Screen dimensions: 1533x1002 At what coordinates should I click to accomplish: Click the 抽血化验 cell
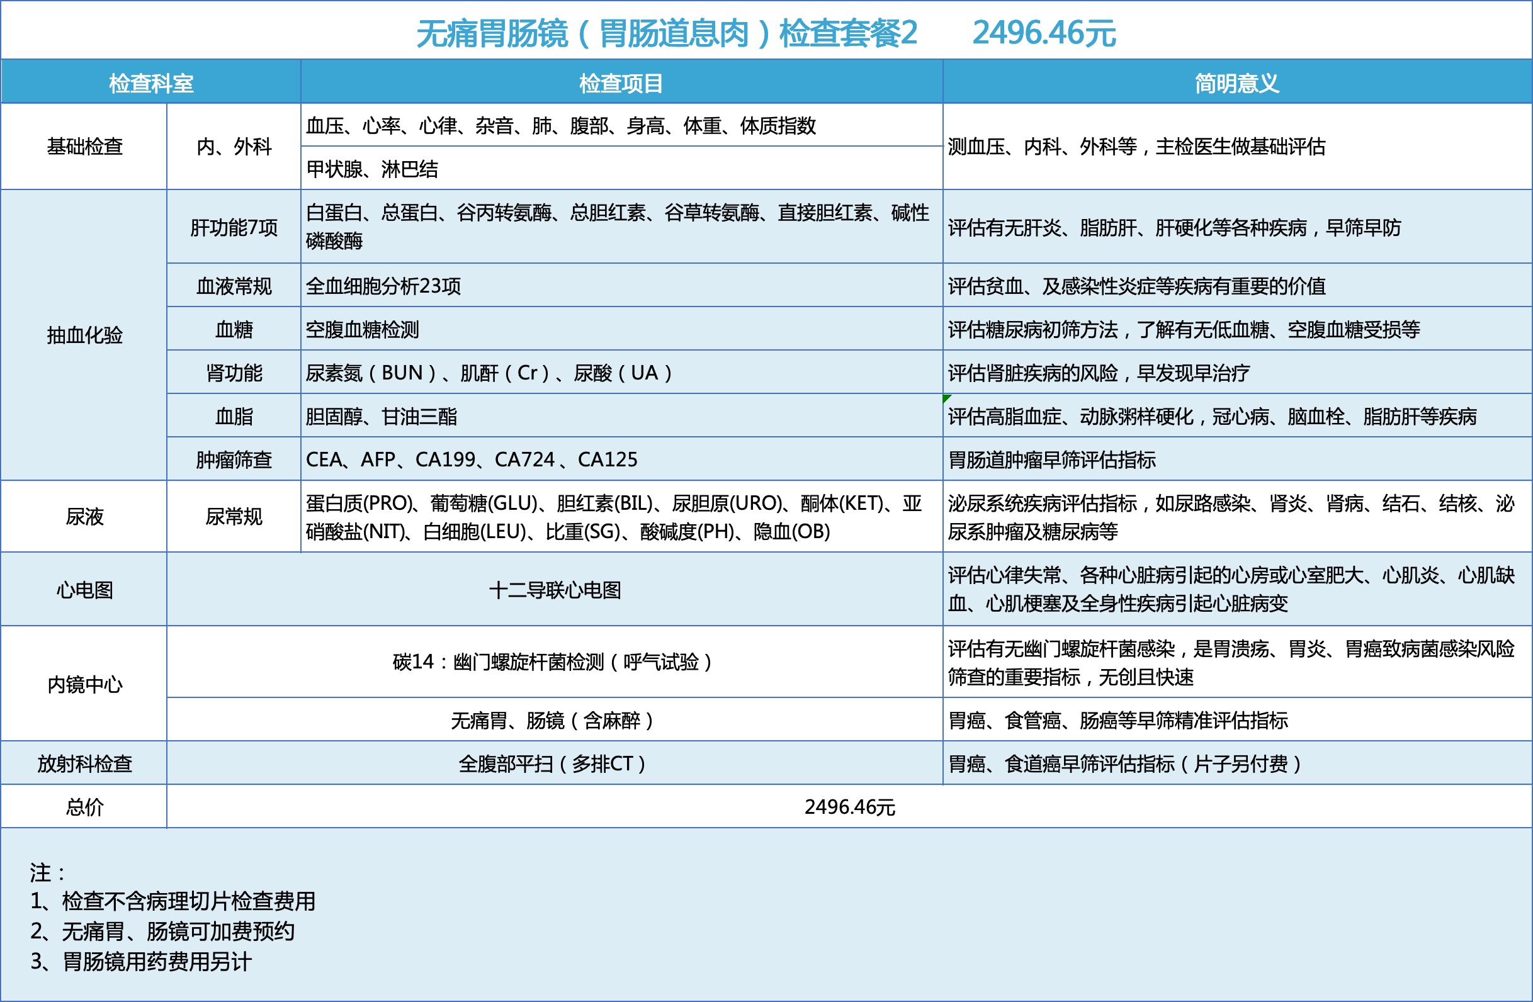pos(84,335)
